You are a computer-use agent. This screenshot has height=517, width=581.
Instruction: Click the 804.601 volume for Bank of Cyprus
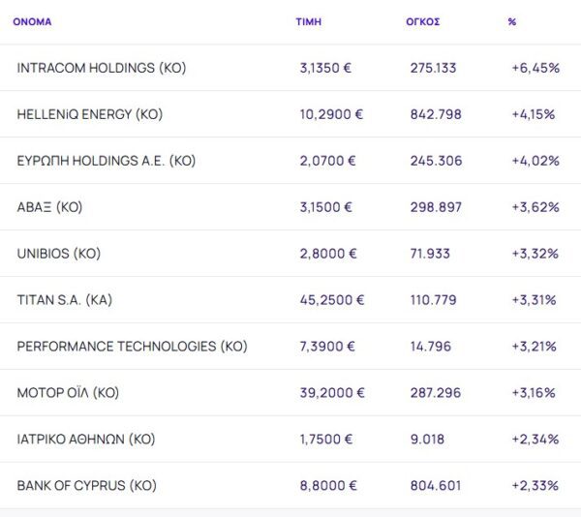tap(436, 486)
